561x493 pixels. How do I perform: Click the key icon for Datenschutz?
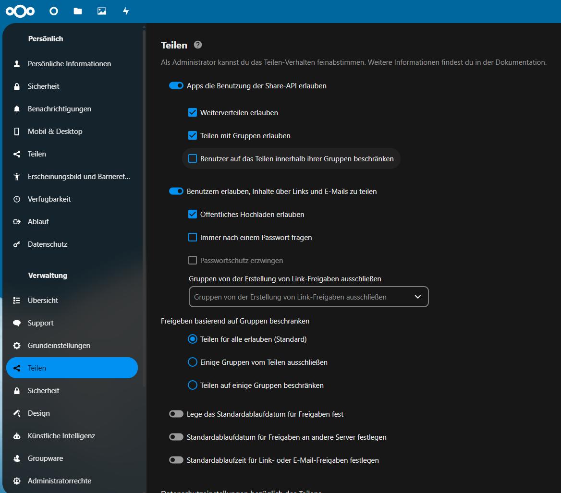coord(17,244)
